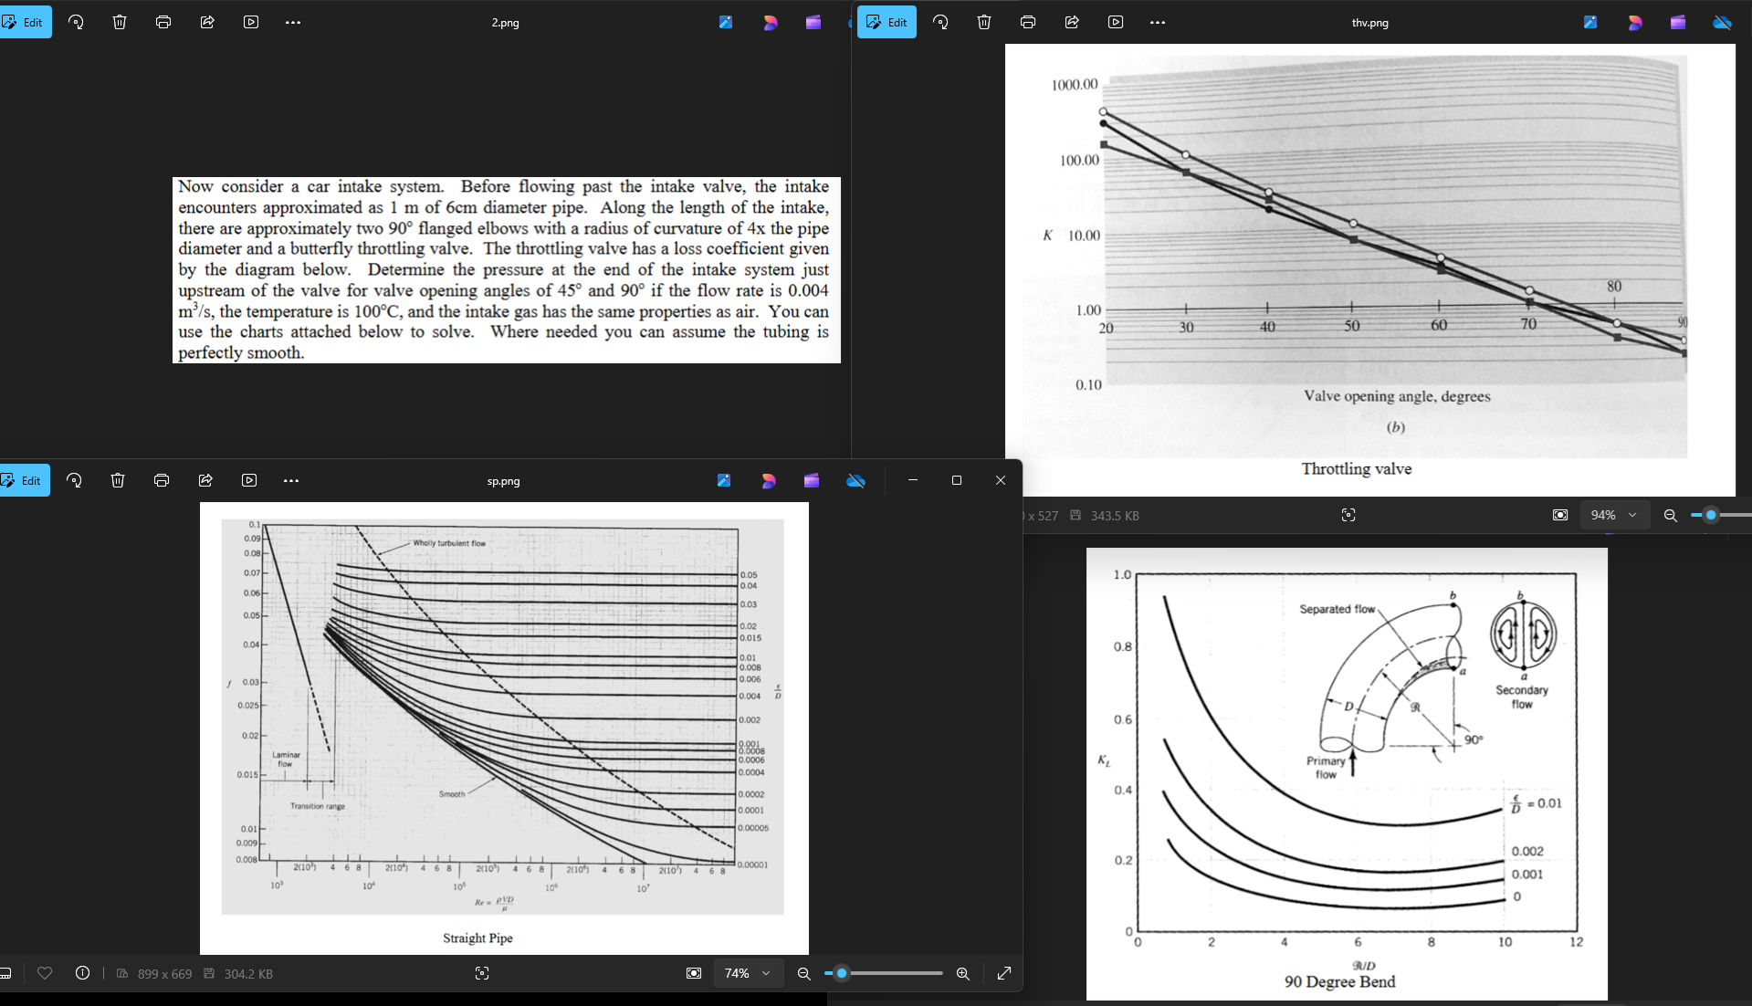Open the See more menu in sp.png window
This screenshot has width=1752, height=1006.
[291, 480]
